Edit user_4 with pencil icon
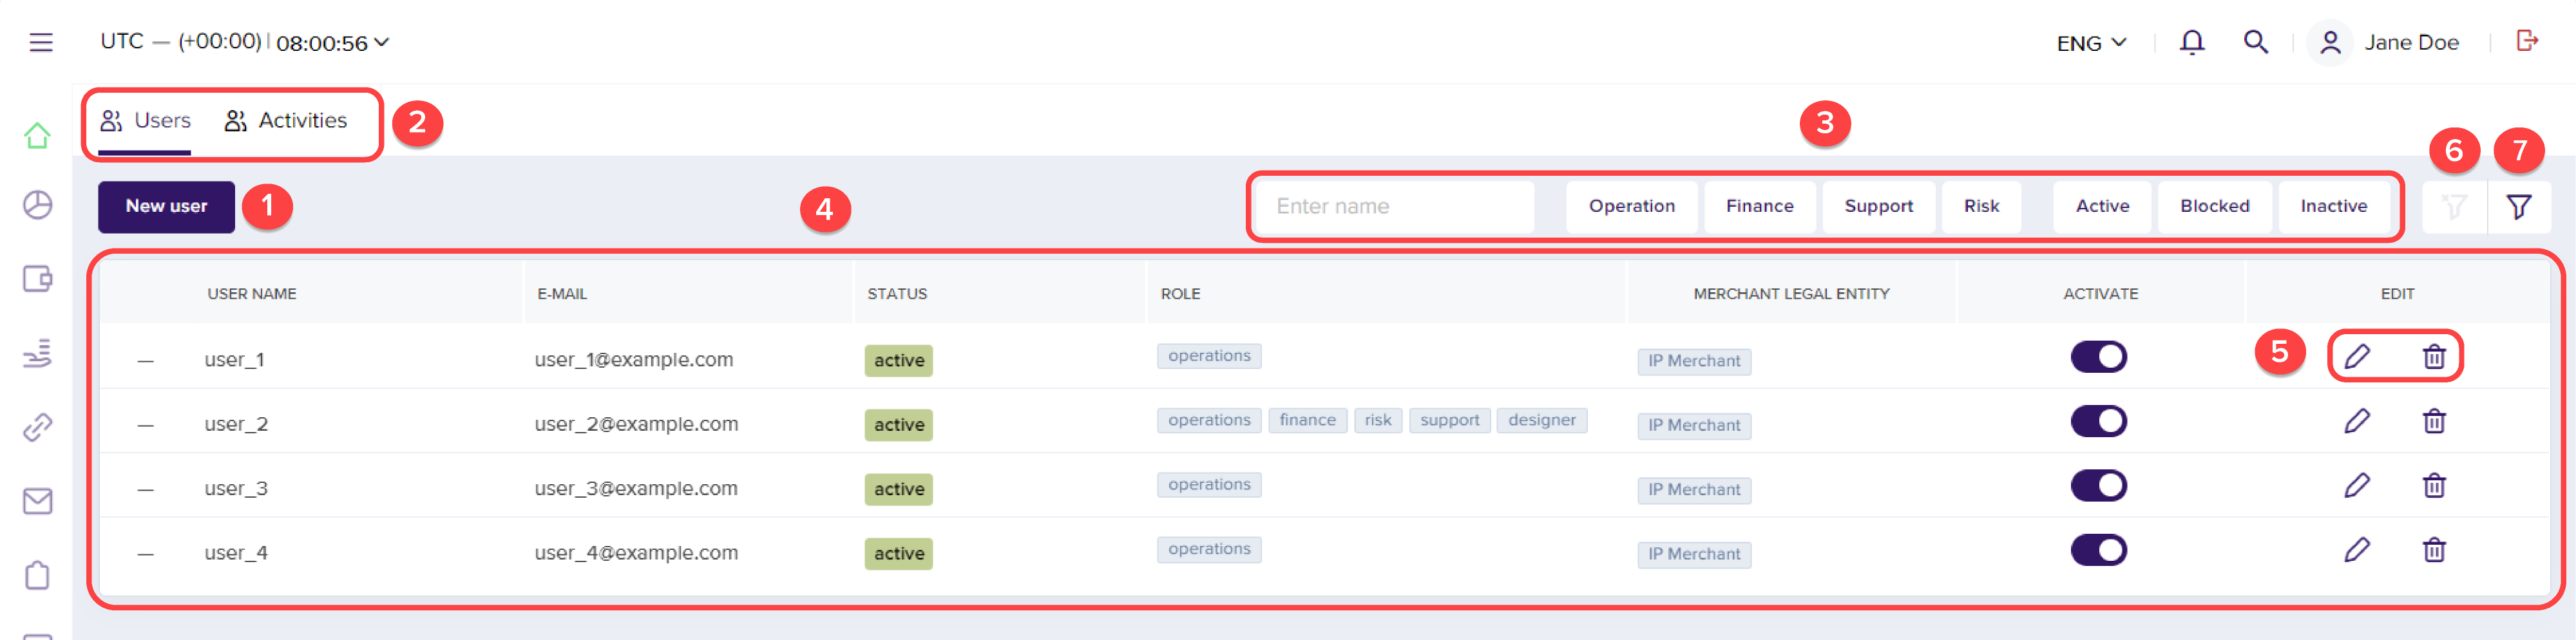The image size is (2576, 640). click(x=2357, y=549)
